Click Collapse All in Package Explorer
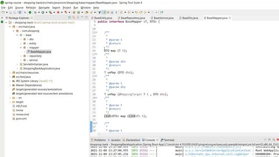 point(70,17)
